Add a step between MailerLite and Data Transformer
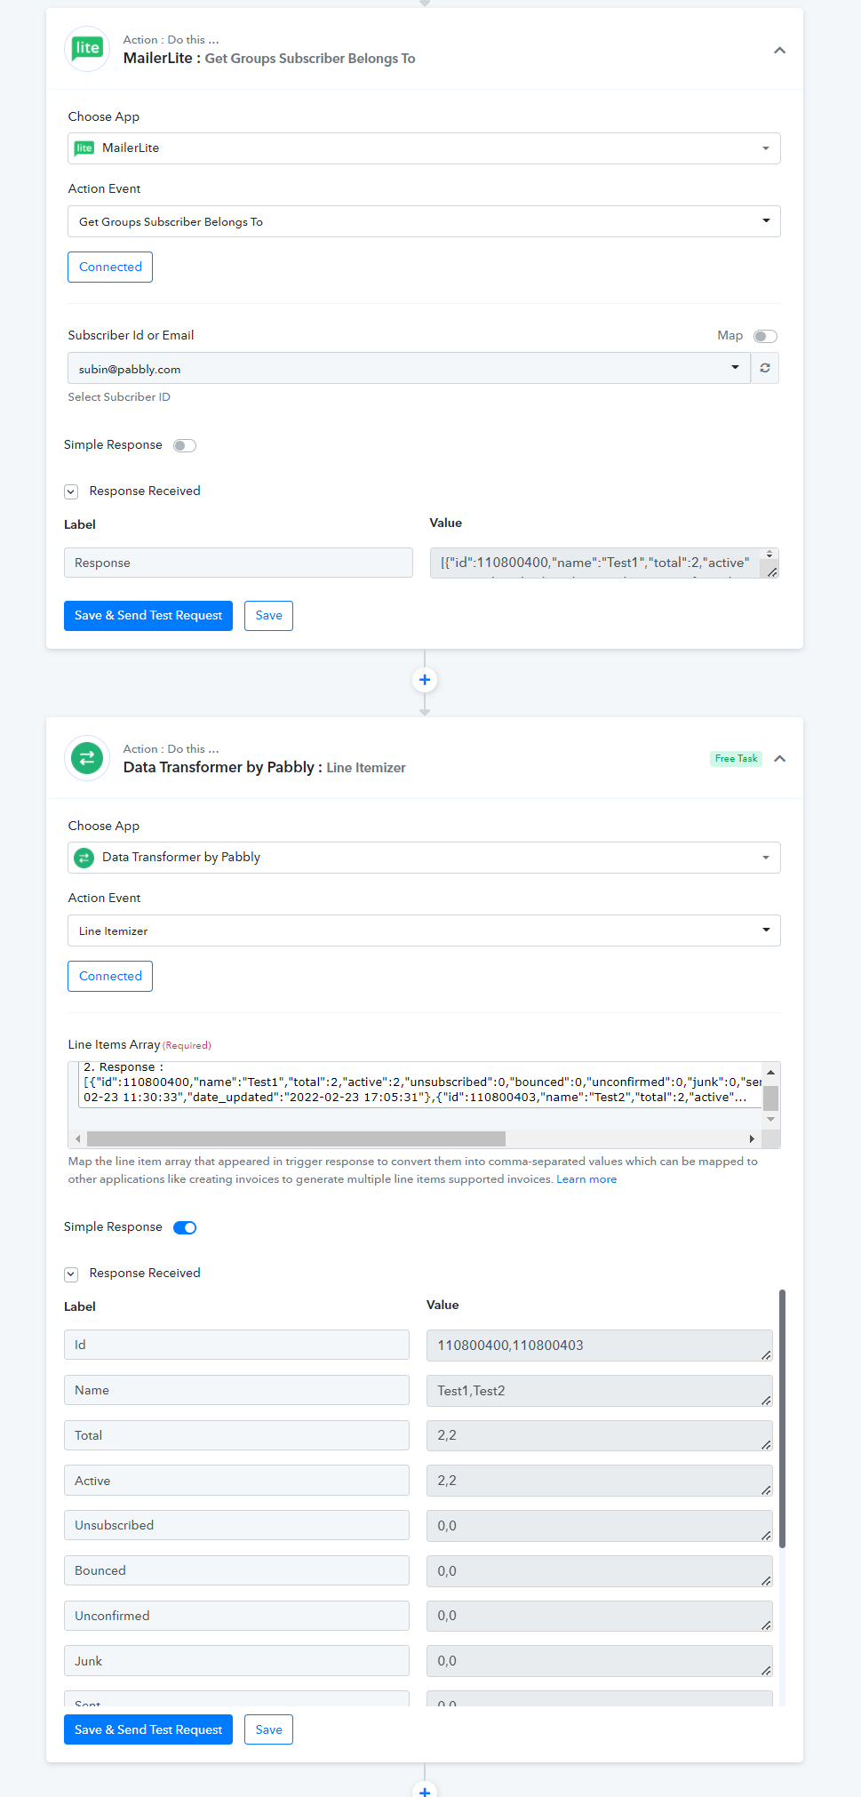The height and width of the screenshot is (1797, 861). point(425,680)
